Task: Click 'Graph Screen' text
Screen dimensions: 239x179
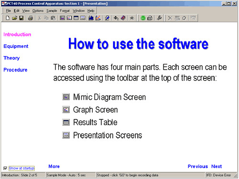Action: [x=96, y=110]
